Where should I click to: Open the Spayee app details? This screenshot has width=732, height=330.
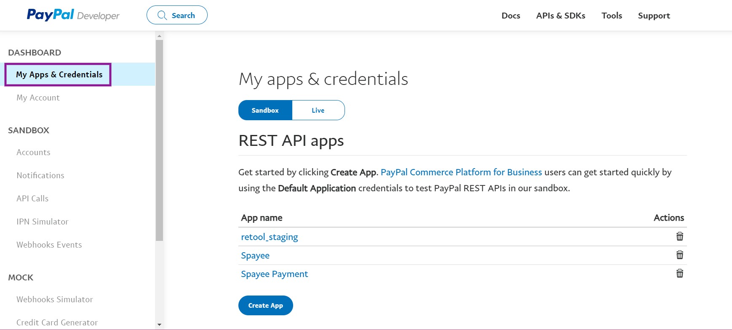(x=255, y=256)
